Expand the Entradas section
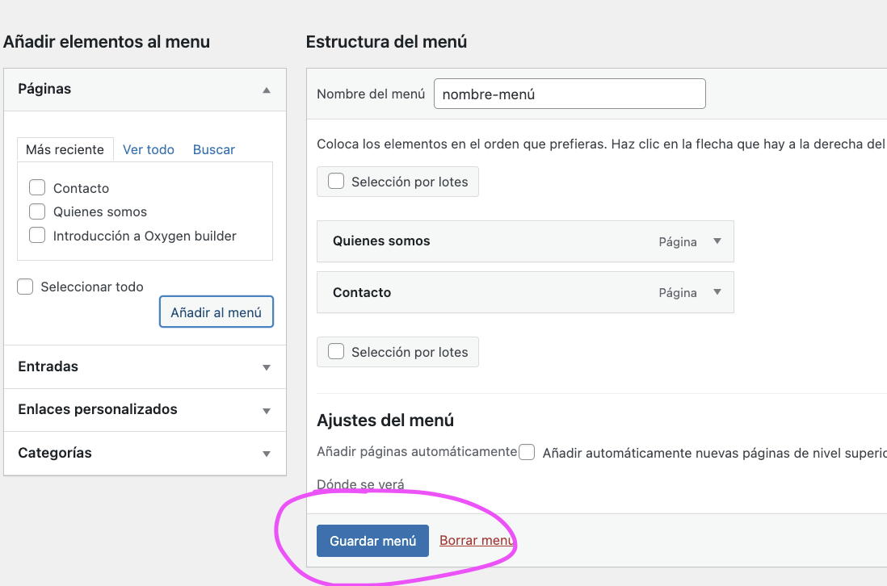887x586 pixels. tap(267, 367)
